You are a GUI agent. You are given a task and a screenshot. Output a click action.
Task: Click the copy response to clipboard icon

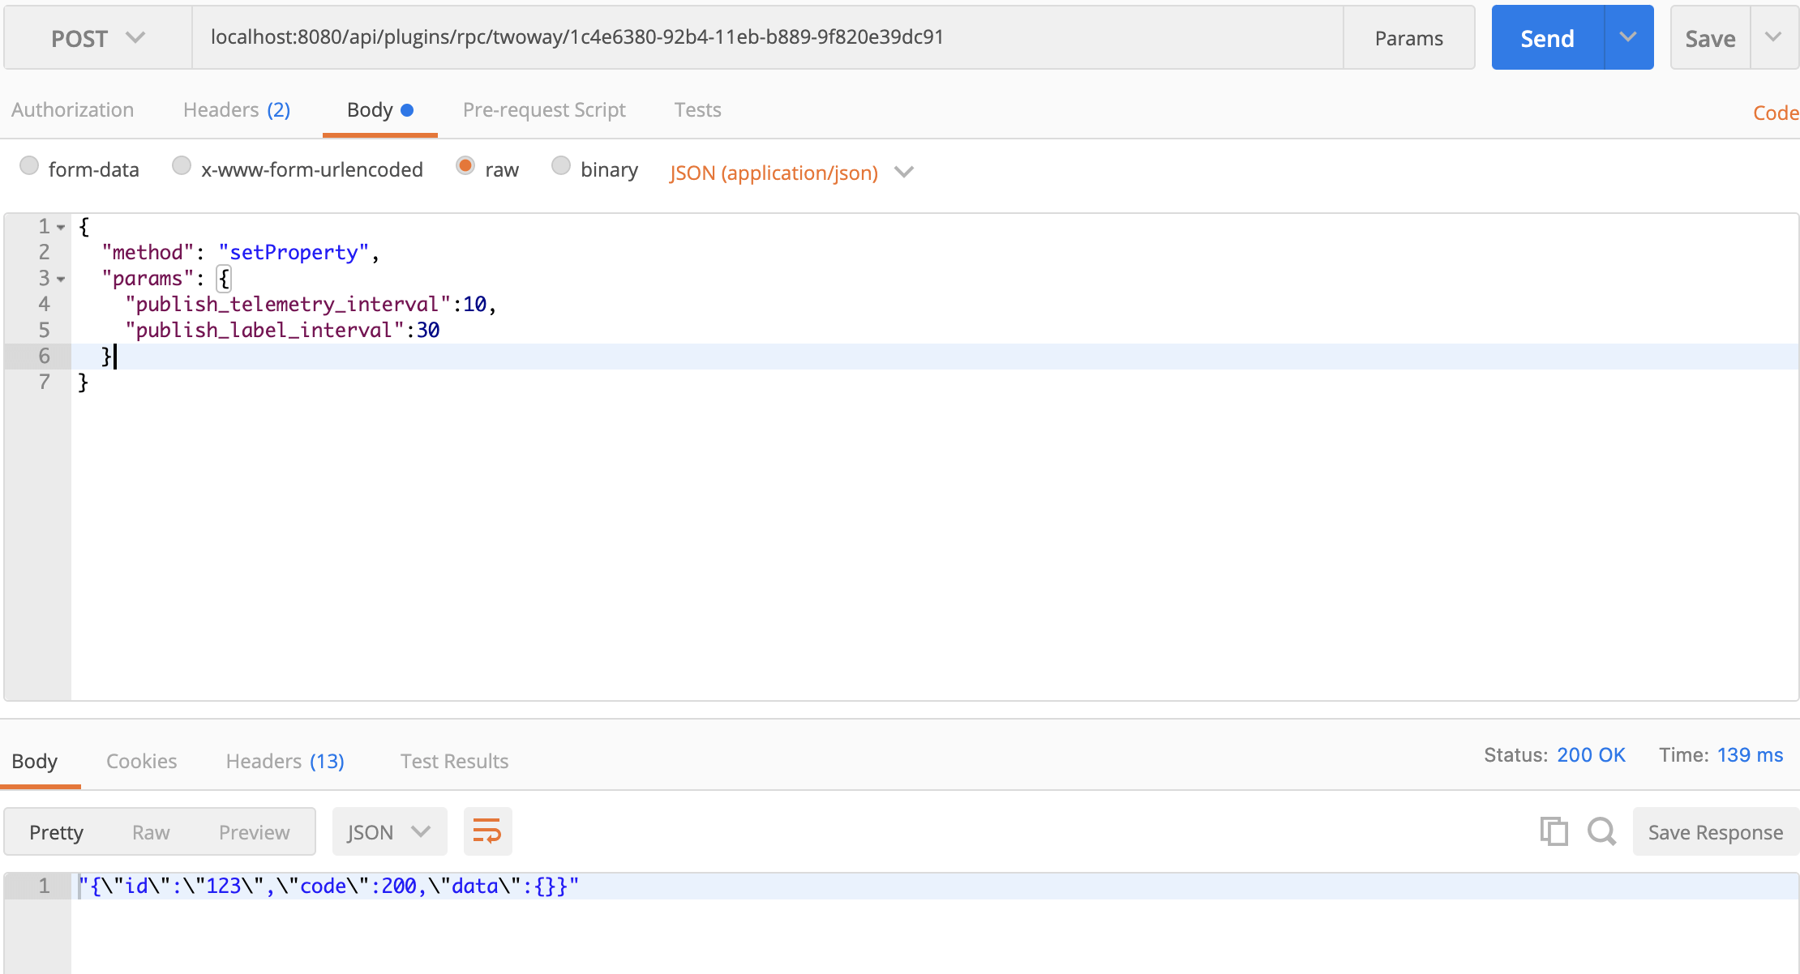[1554, 831]
